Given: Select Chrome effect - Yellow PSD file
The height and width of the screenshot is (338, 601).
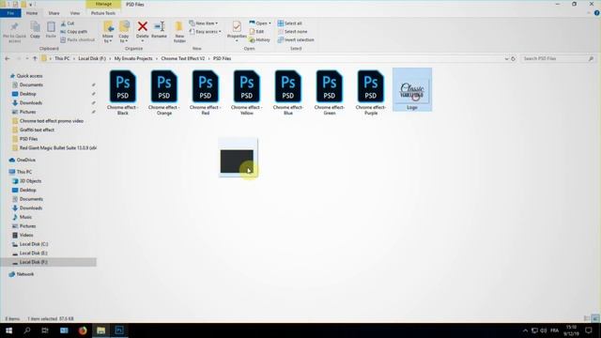Looking at the screenshot, I should (x=247, y=92).
